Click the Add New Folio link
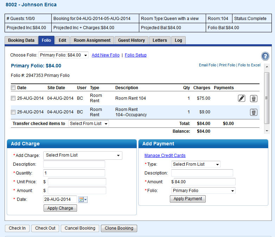275x237 pixels. tap(105, 55)
